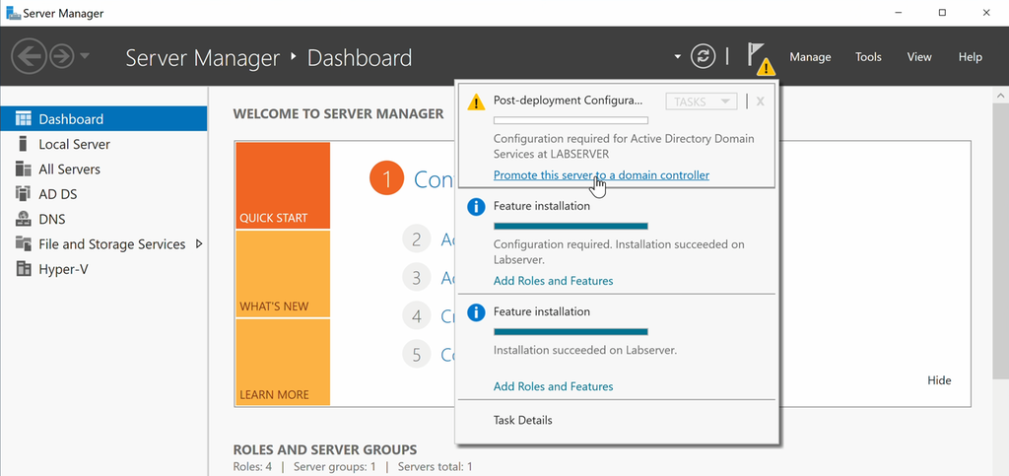Click the back navigation arrow
The height and width of the screenshot is (476, 1009).
coord(29,56)
